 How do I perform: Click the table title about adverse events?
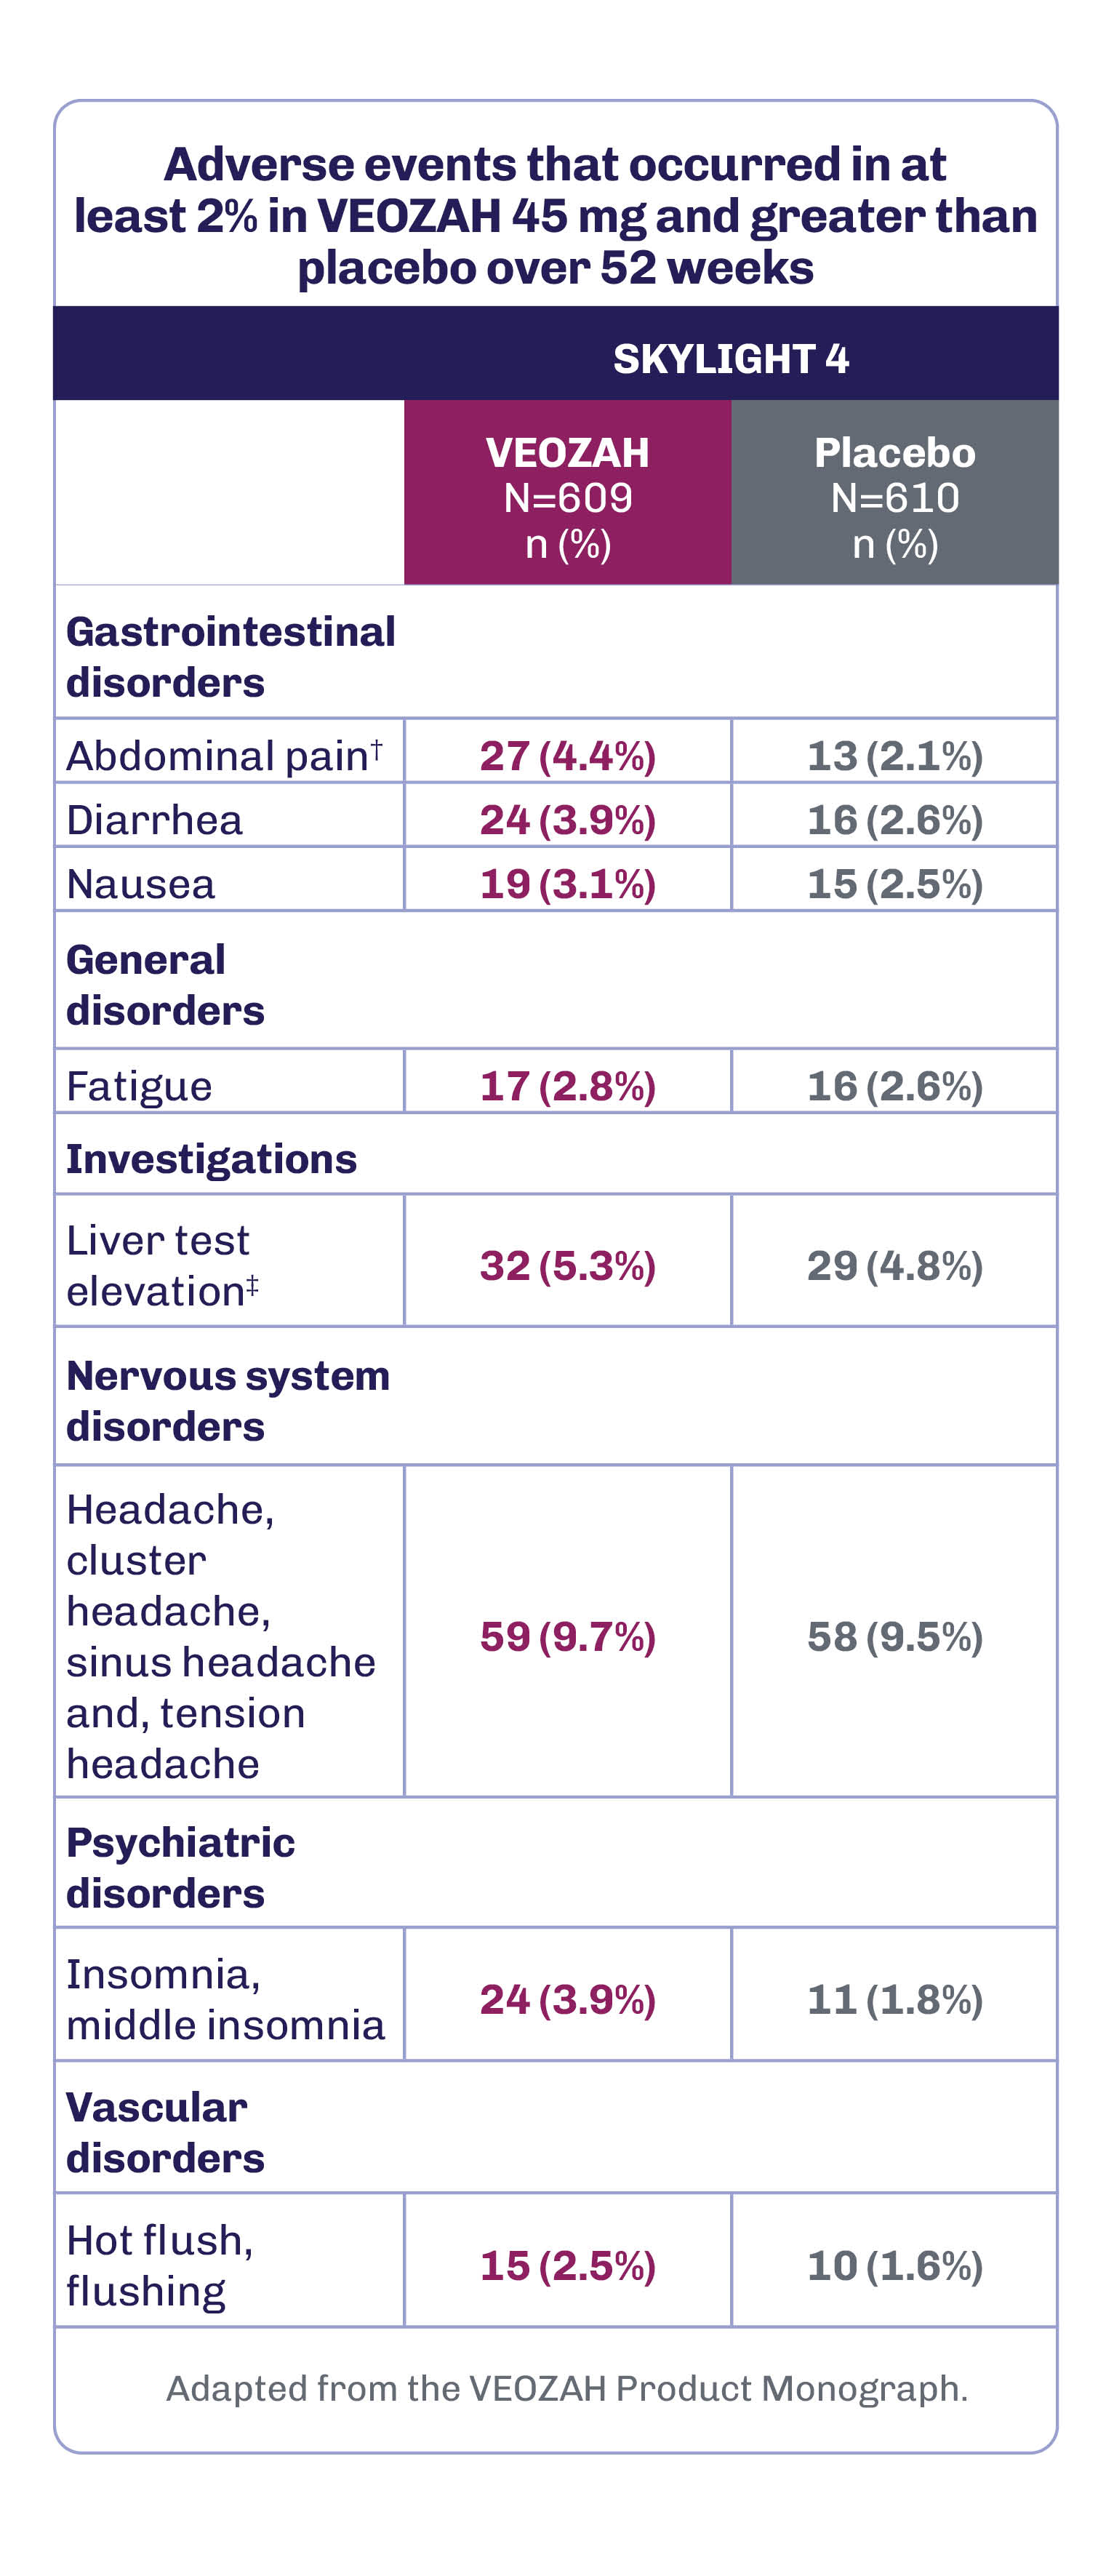pos(555,216)
